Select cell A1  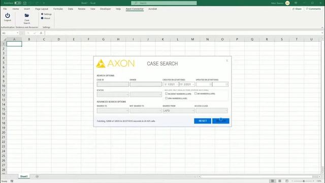(14, 44)
